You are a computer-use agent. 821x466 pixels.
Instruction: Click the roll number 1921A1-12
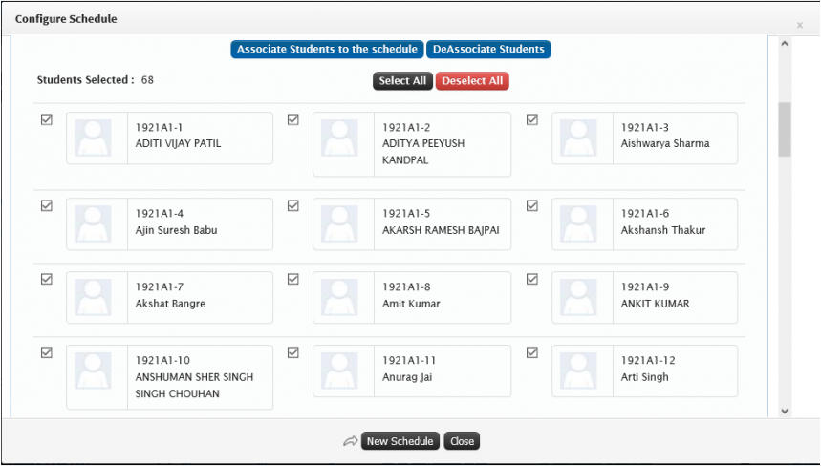click(x=648, y=360)
